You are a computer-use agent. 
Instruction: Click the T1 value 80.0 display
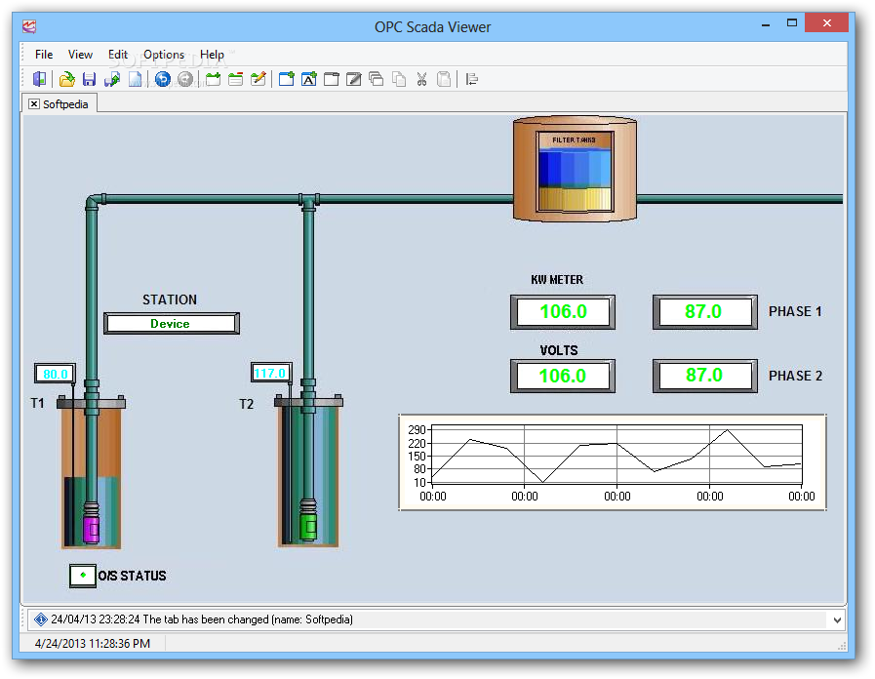pyautogui.click(x=55, y=374)
